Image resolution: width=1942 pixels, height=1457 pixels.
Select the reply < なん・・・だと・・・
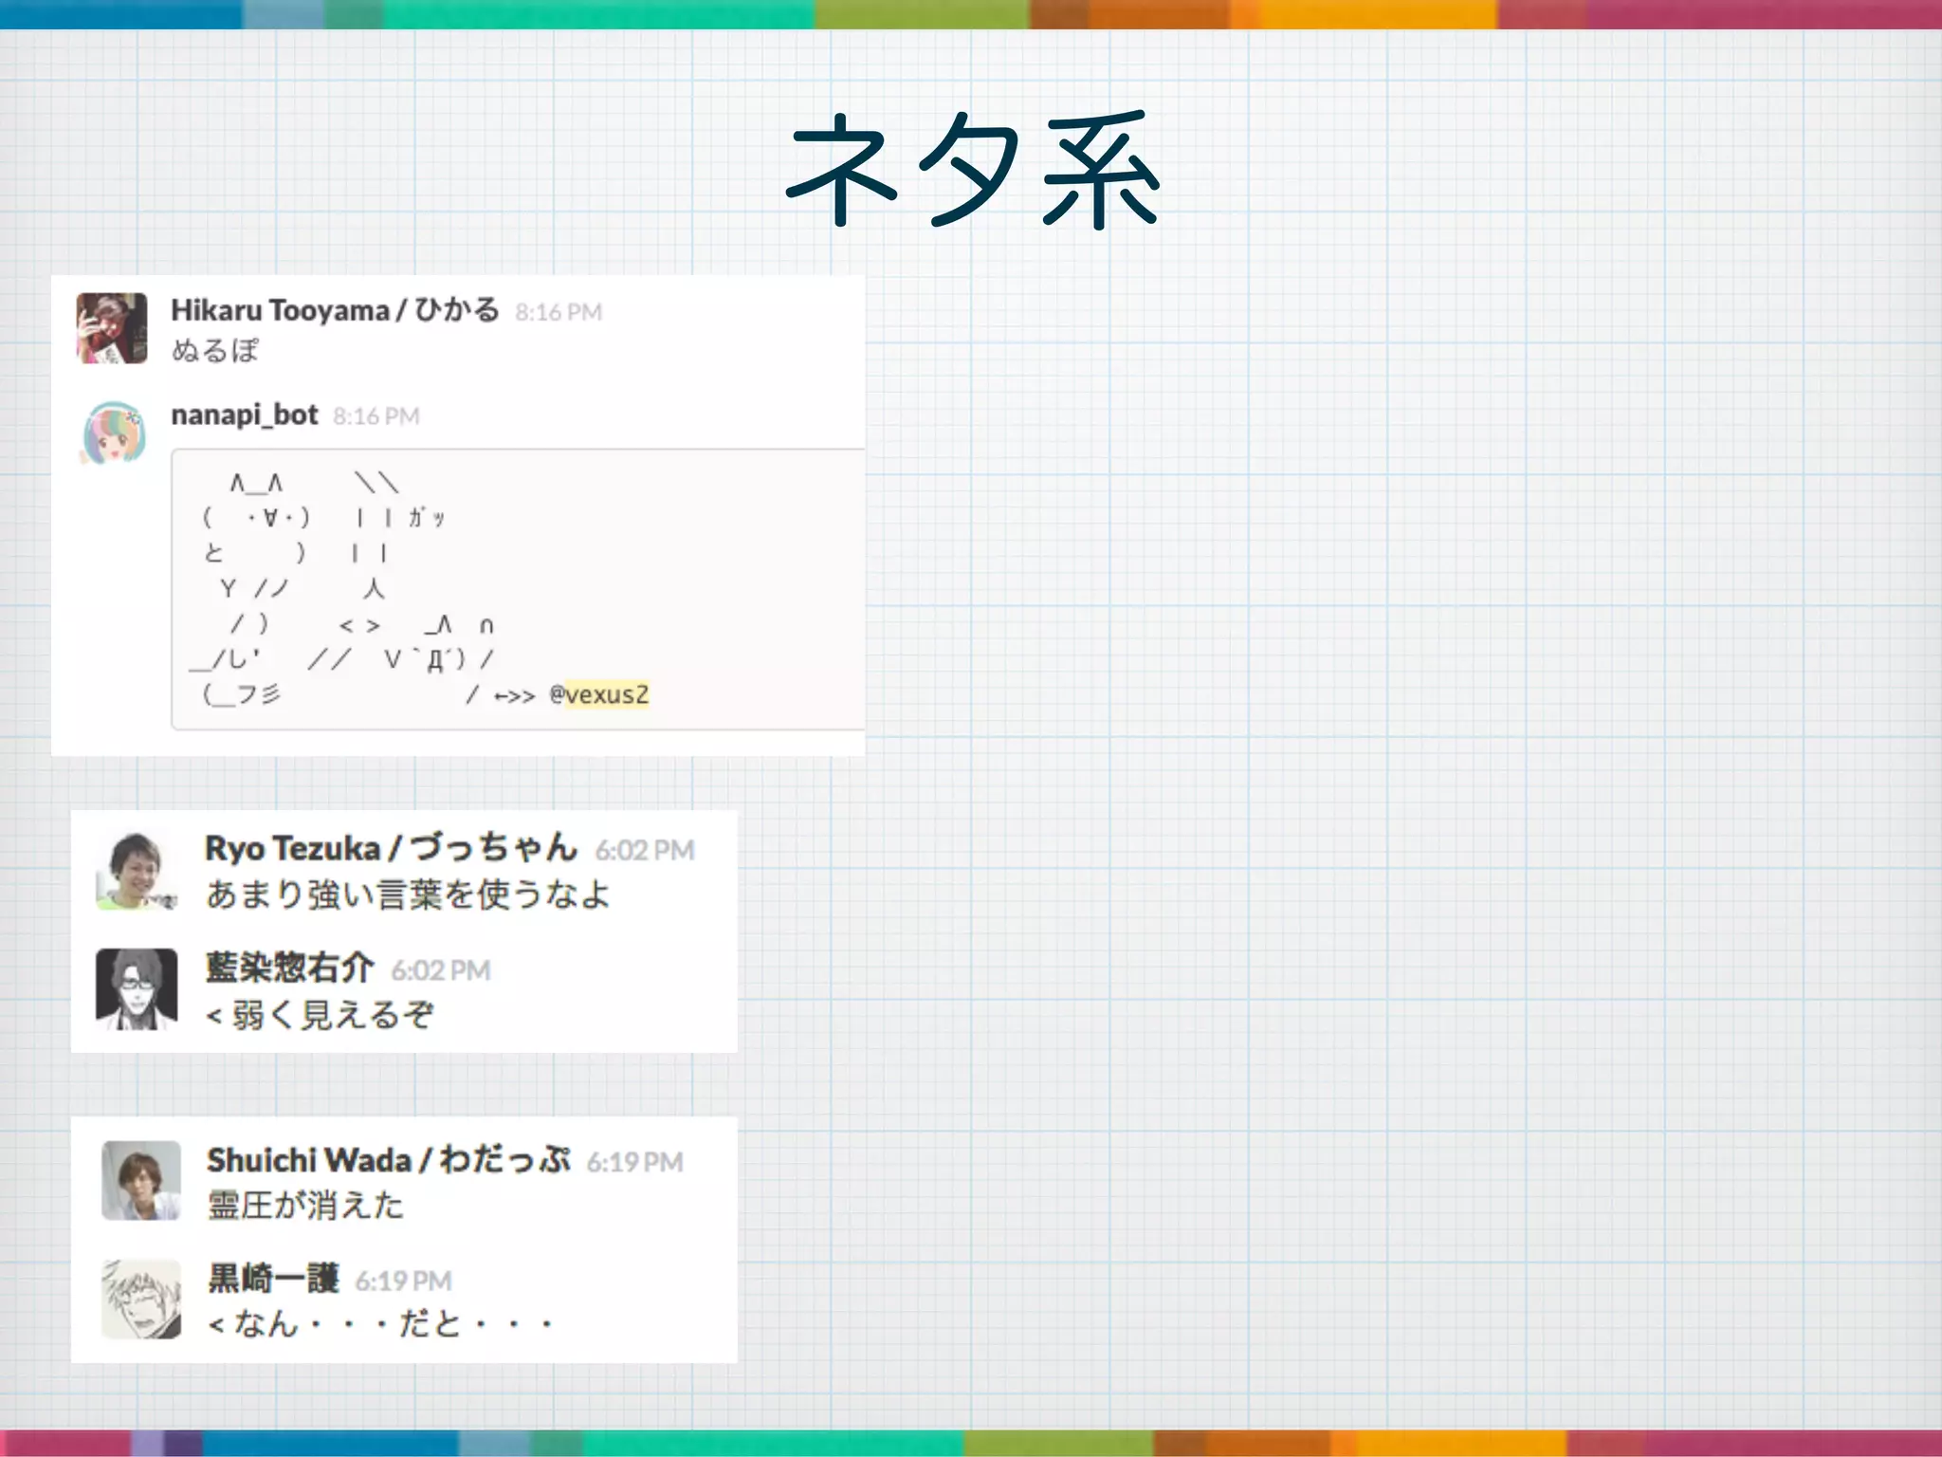click(x=381, y=1323)
